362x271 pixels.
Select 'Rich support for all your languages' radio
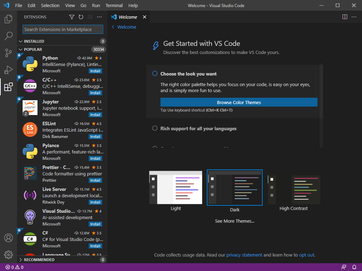point(155,128)
